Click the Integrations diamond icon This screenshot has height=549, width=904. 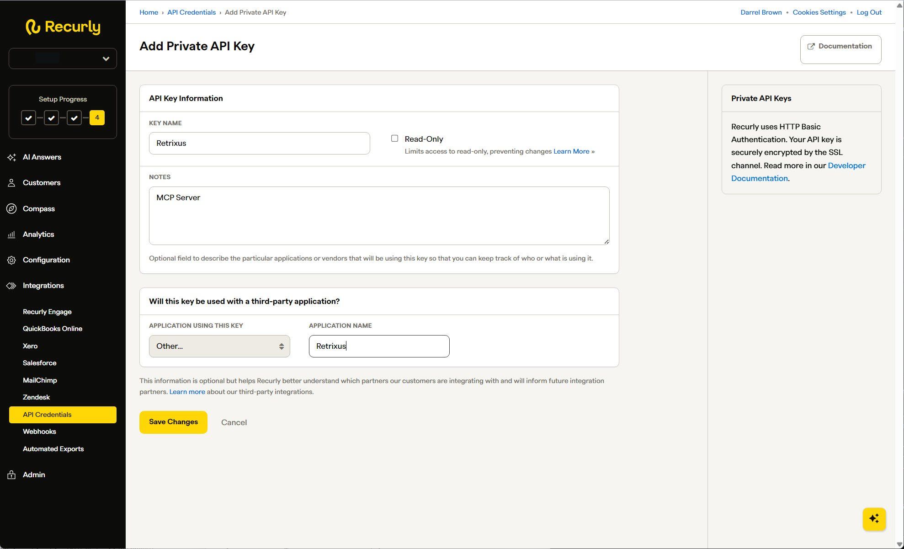point(12,286)
